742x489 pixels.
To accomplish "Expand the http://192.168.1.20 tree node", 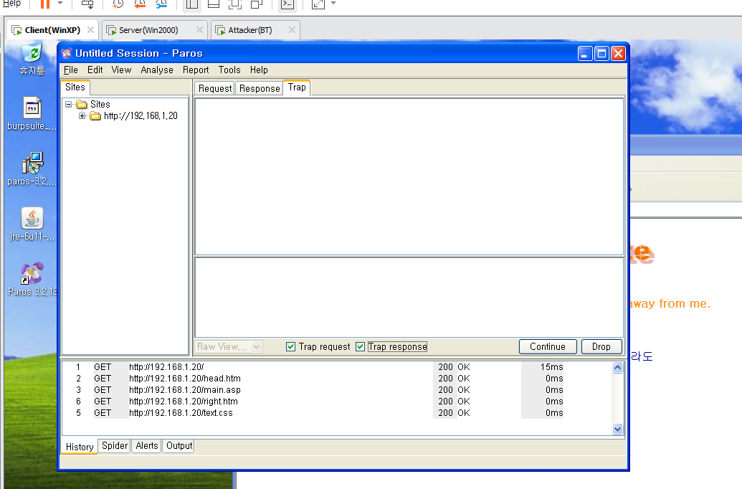I will click(82, 115).
